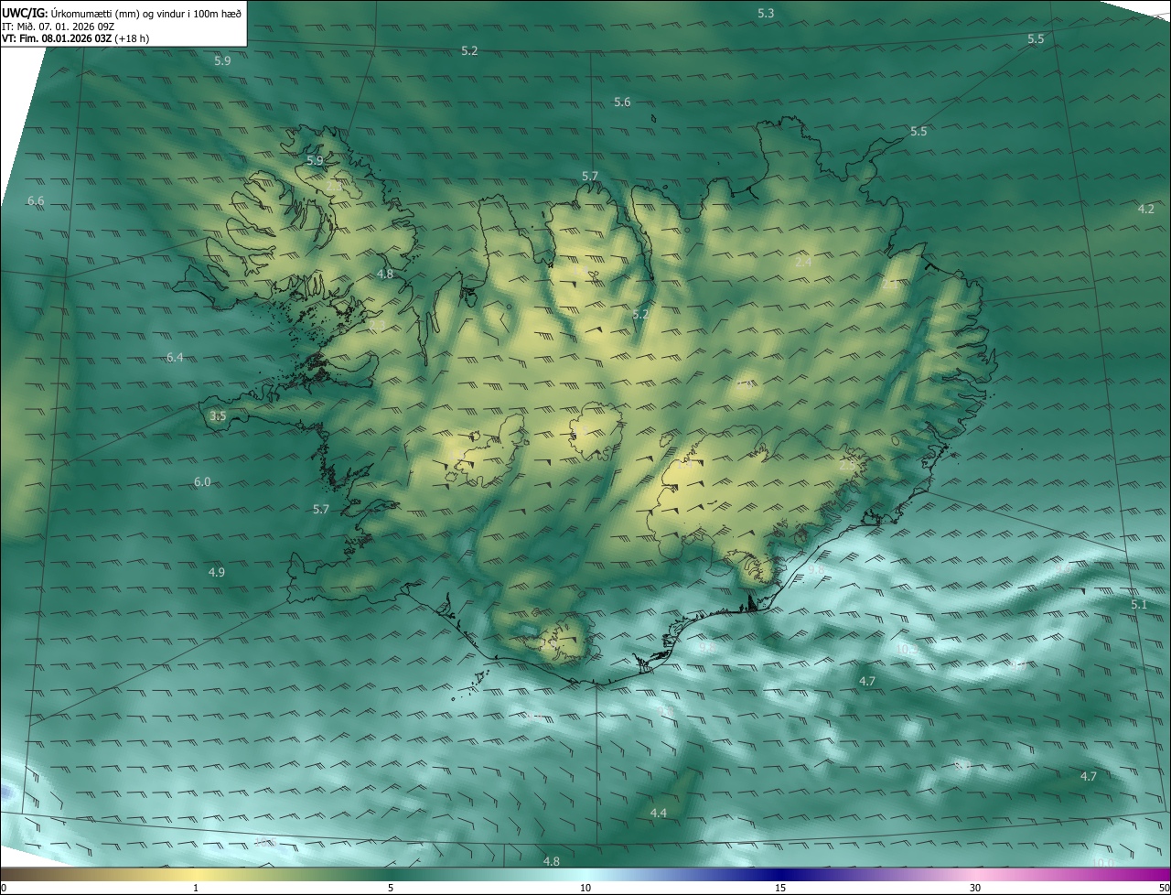Screen dimensions: 1171x895
Task: Click the 'IT: Mið. 07. 01. 2026 09Z' line
Action: pos(59,27)
